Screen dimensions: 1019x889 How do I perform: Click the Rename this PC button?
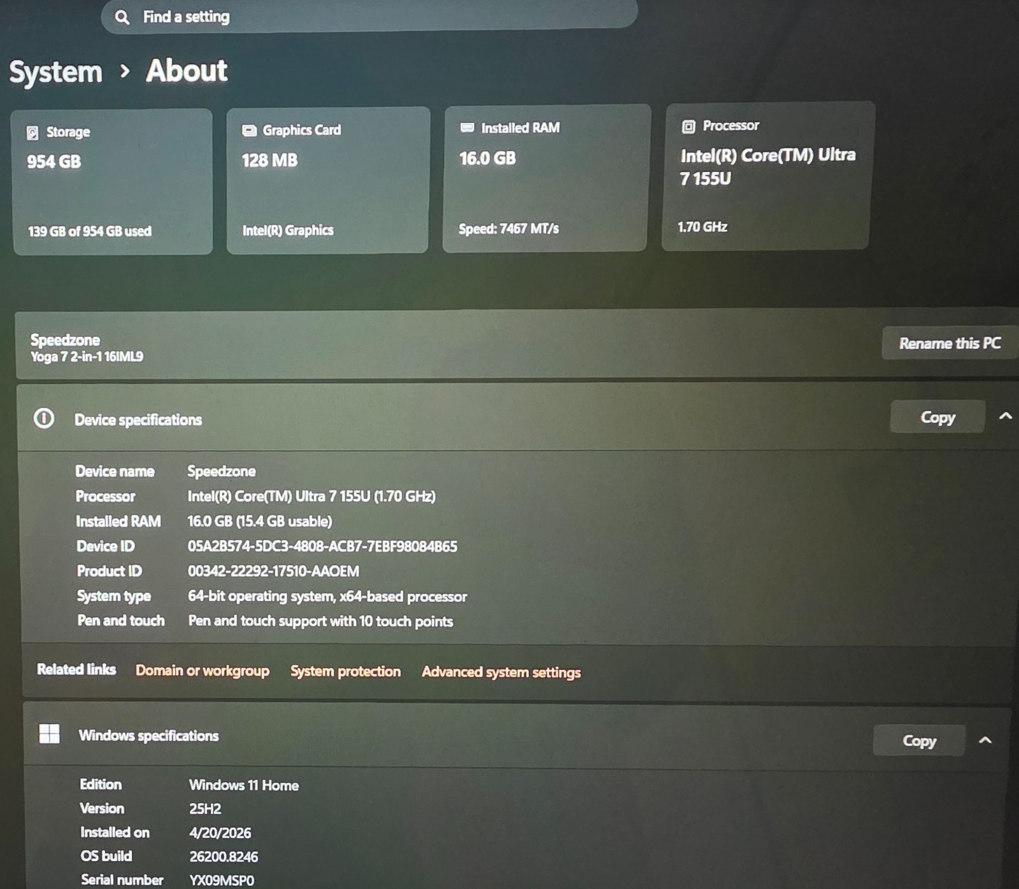(950, 343)
